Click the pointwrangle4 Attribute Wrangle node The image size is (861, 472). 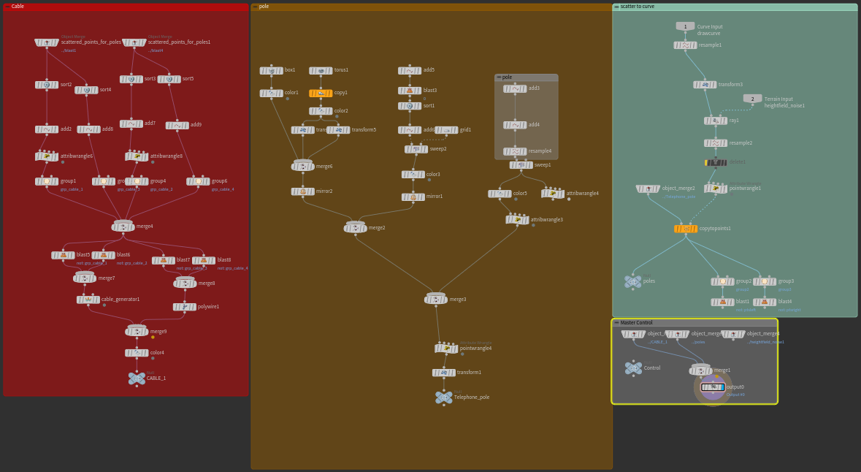pos(446,349)
